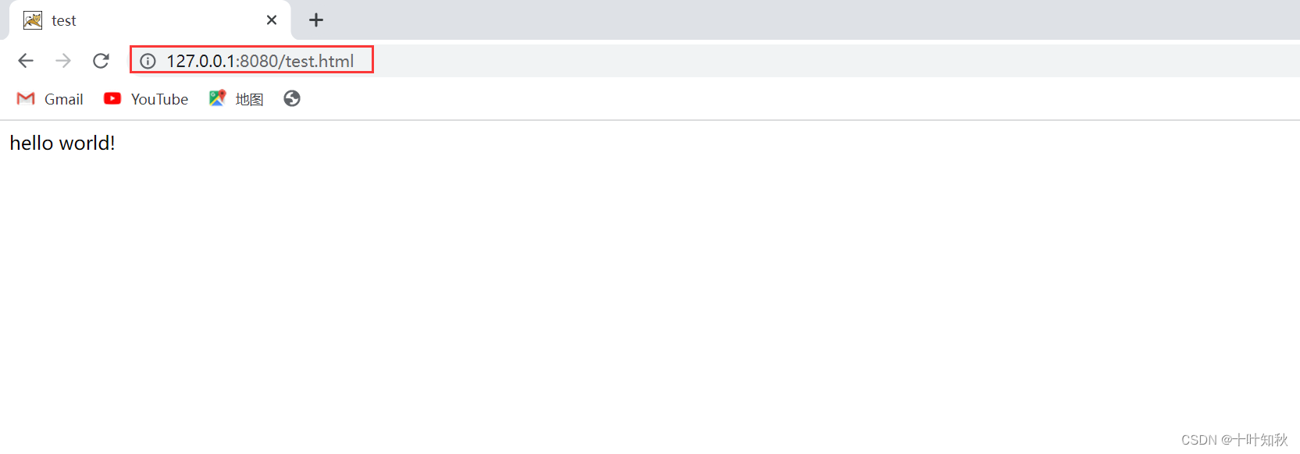Click the red YouTube bookmark icon
Image resolution: width=1300 pixels, height=454 pixels.
tap(112, 98)
